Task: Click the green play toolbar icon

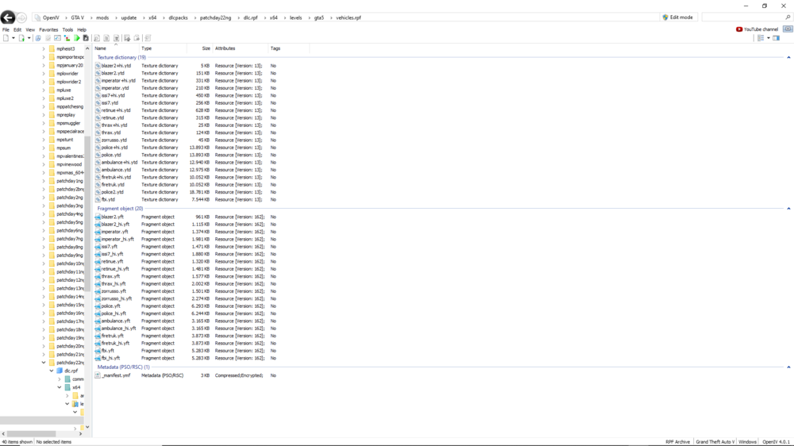Action: [x=77, y=38]
